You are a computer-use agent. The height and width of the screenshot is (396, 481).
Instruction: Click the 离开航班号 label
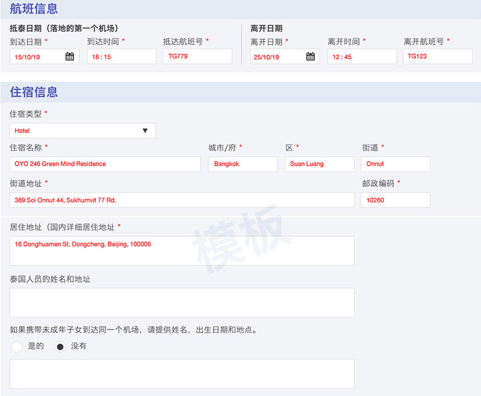coord(424,42)
